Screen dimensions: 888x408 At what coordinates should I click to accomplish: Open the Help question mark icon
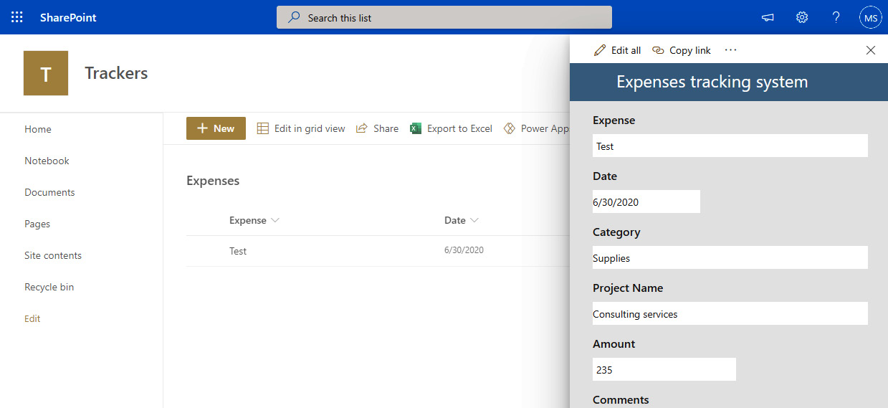836,17
